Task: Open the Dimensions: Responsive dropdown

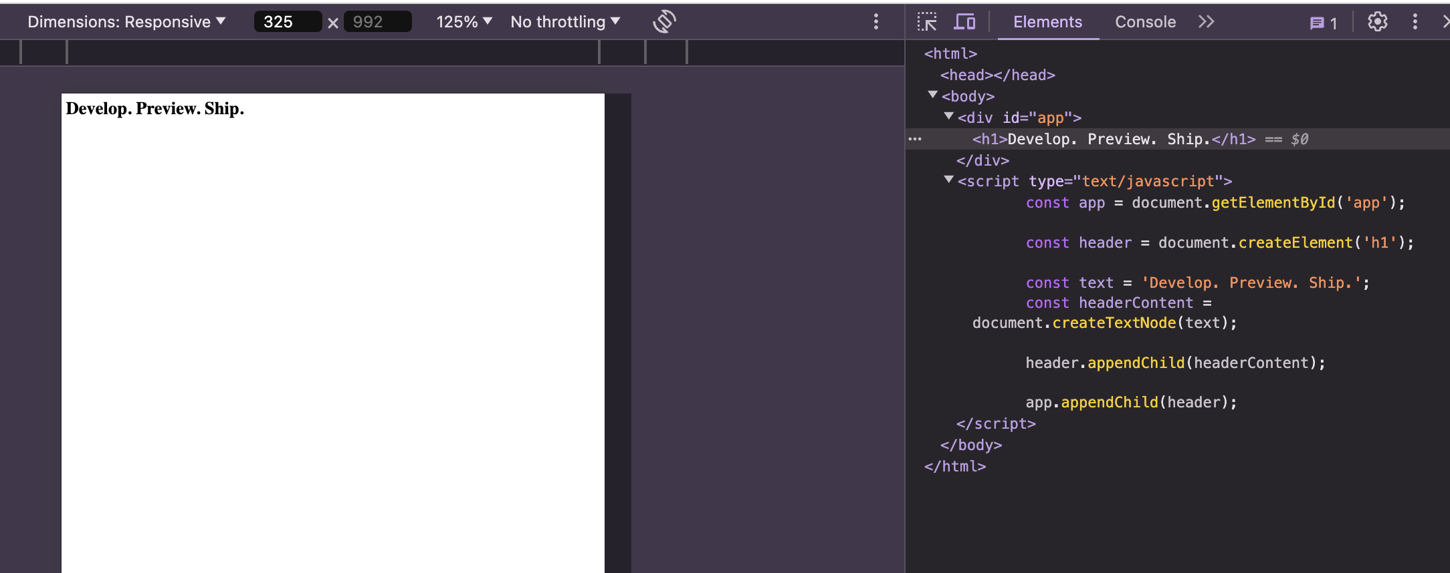Action: [126, 22]
